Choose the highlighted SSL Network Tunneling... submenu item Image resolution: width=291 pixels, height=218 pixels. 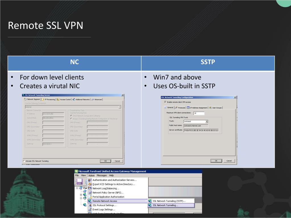[x=171, y=205]
